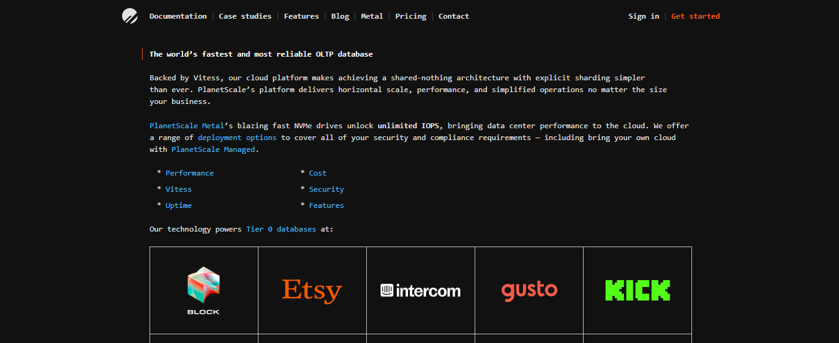Viewport: 839px width, 343px height.
Task: Click the "Our technology powers" text
Action: [x=196, y=229]
